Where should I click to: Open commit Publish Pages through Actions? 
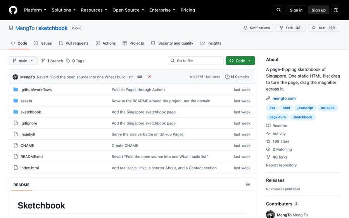138,90
